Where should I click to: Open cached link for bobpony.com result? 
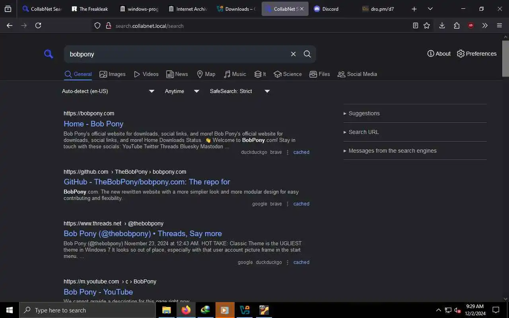click(x=301, y=152)
